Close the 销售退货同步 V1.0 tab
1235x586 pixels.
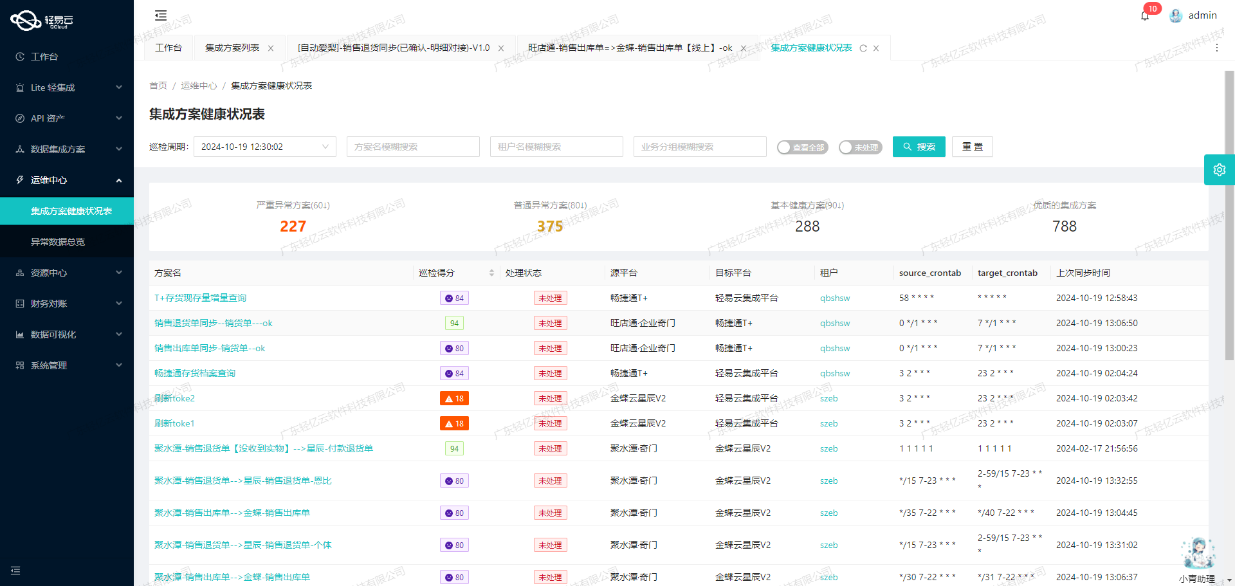pos(501,48)
